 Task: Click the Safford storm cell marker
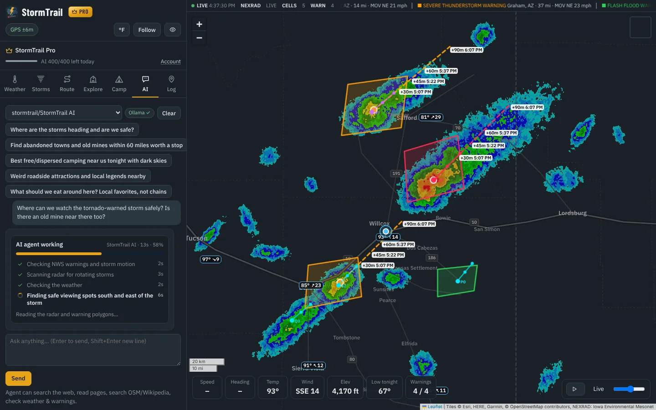point(374,110)
